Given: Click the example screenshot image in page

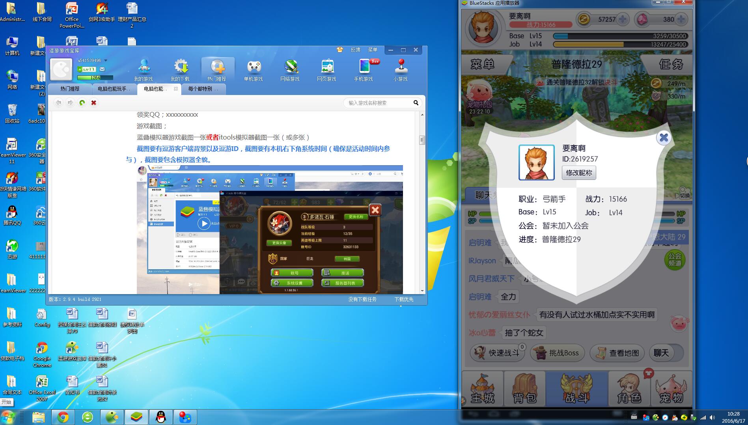Looking at the screenshot, I should (x=270, y=229).
